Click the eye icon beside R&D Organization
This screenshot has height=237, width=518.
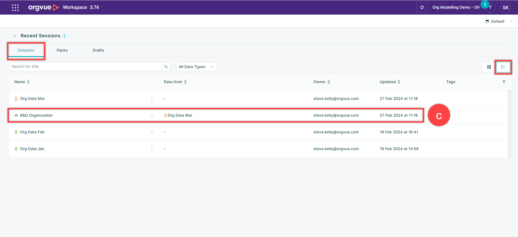tap(16, 115)
